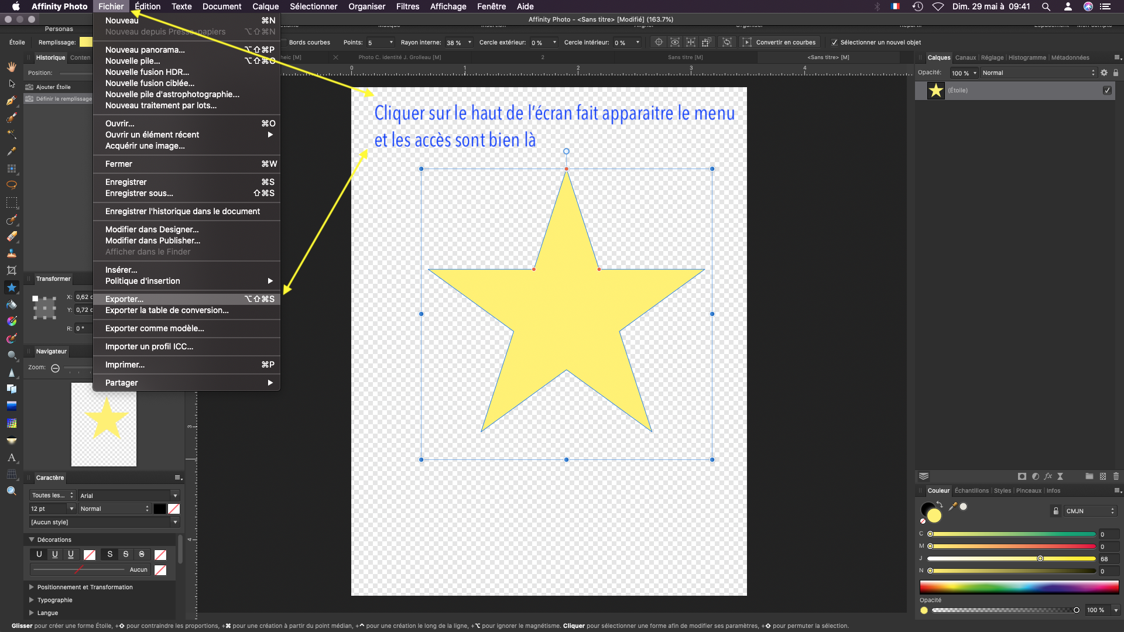Choose Exporter... from Fichier menu
Image resolution: width=1124 pixels, height=632 pixels.
pyautogui.click(x=124, y=299)
